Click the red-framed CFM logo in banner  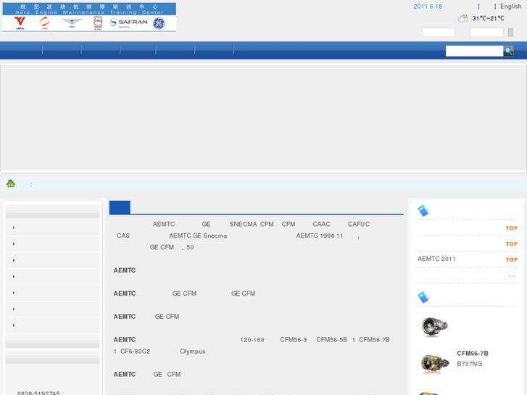[98, 23]
